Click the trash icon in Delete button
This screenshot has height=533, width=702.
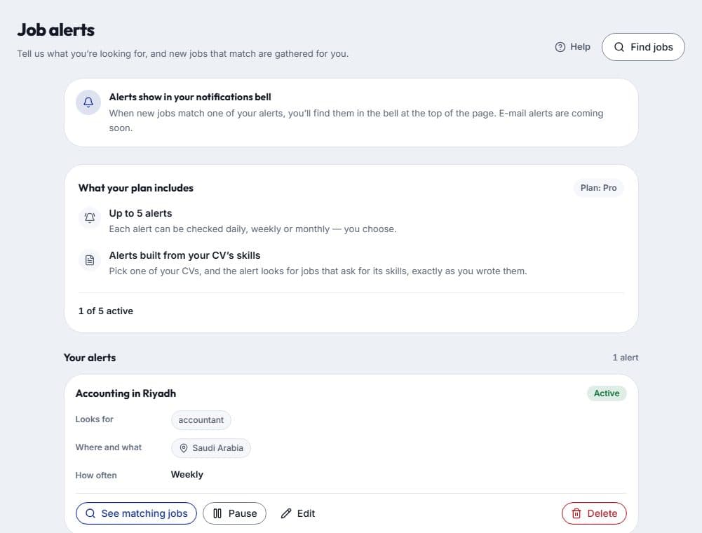[576, 513]
